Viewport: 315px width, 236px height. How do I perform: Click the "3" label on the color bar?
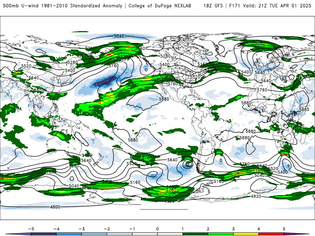click(233, 229)
